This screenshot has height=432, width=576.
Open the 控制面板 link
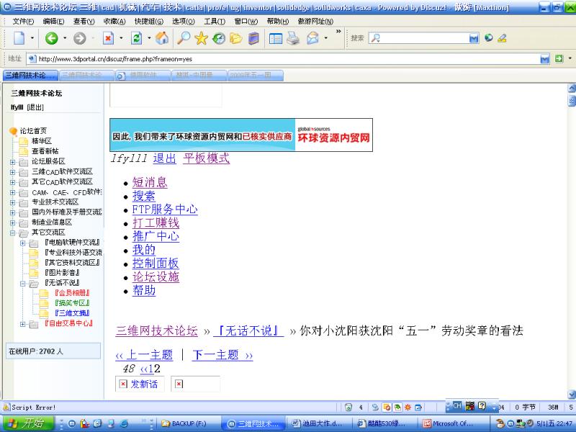(x=156, y=264)
